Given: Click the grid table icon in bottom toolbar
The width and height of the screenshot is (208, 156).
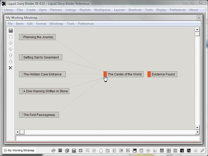Looking at the screenshot, I should click(x=60, y=151).
